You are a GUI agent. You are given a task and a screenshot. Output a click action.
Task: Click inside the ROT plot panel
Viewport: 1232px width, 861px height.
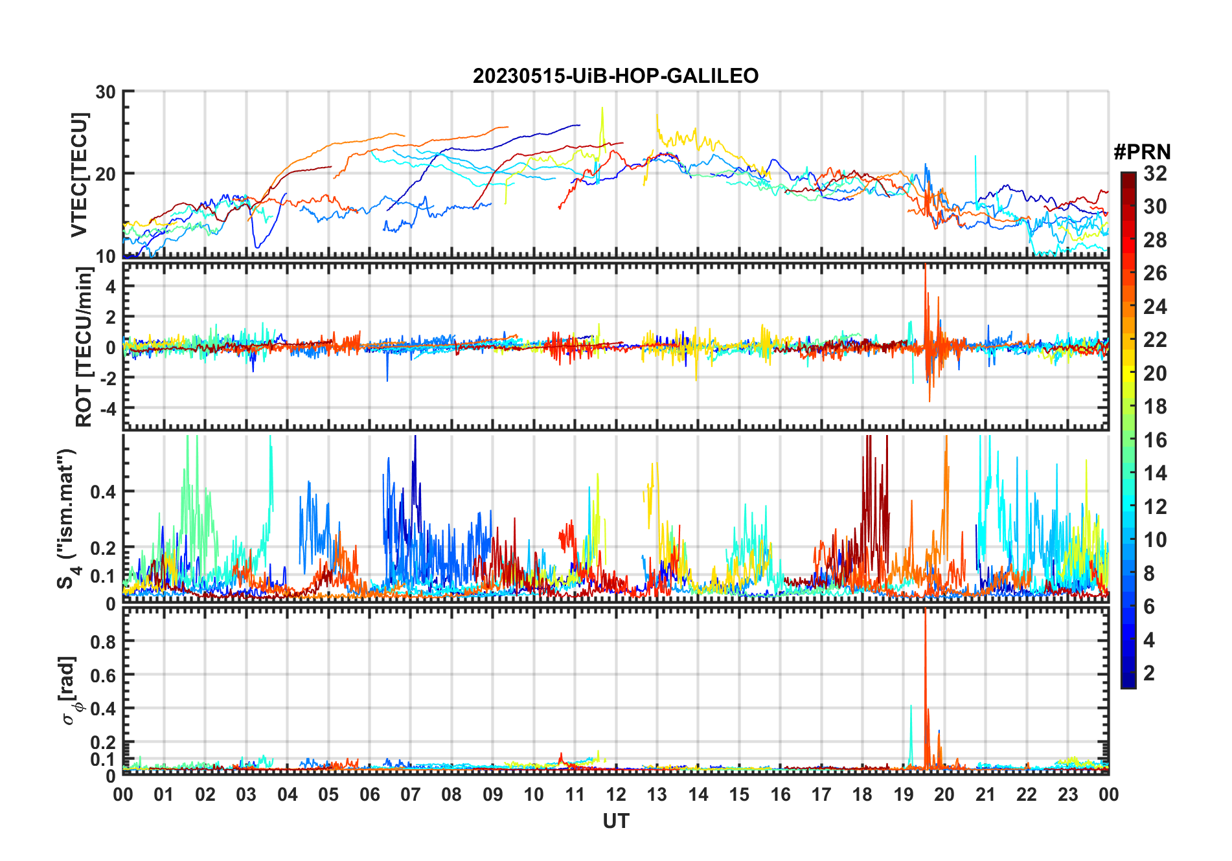615,346
